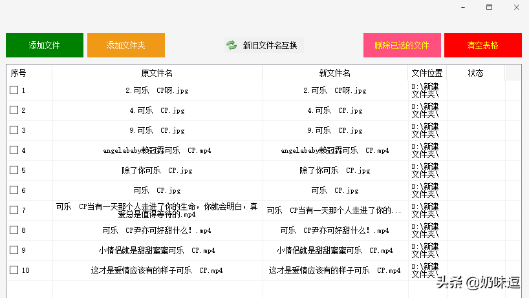
Task: Tick the checkbox for row 10
Action: click(x=14, y=270)
